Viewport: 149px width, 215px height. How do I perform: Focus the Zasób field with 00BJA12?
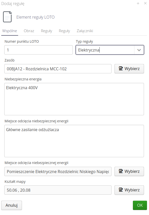coord(58,69)
